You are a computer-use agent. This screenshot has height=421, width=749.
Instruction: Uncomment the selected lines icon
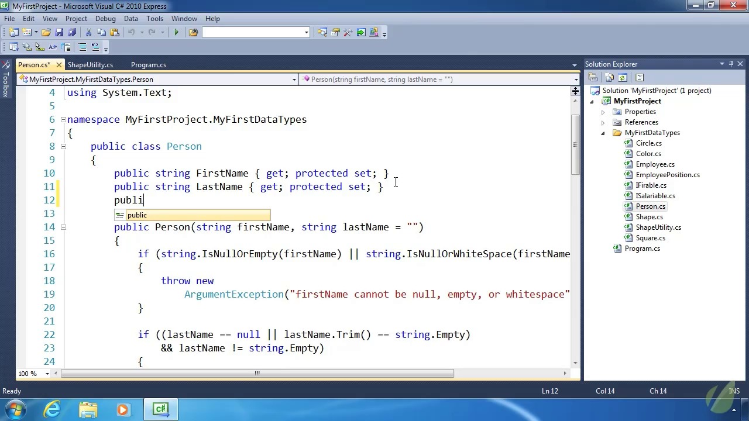95,47
